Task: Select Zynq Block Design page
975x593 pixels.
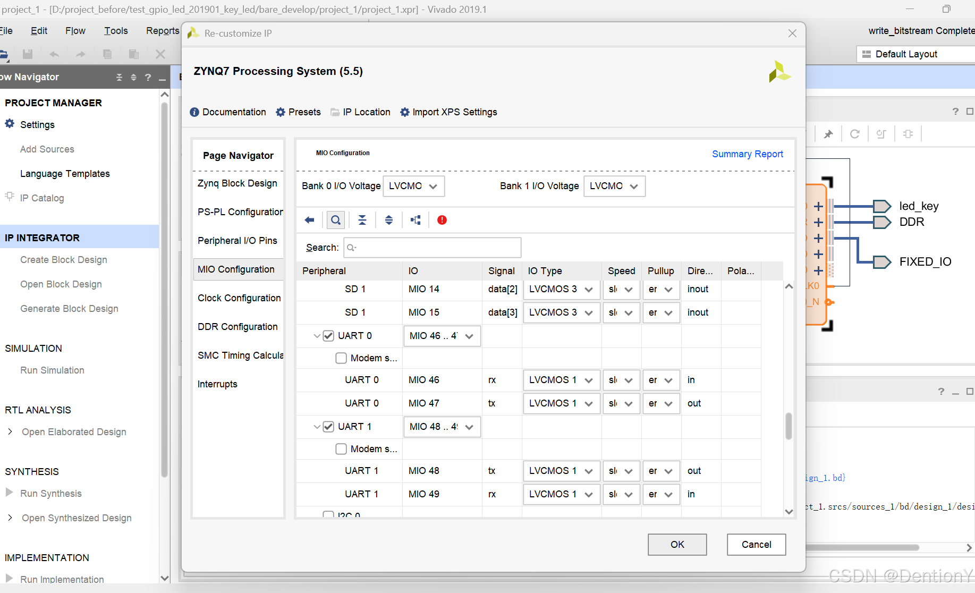Action: click(x=238, y=183)
